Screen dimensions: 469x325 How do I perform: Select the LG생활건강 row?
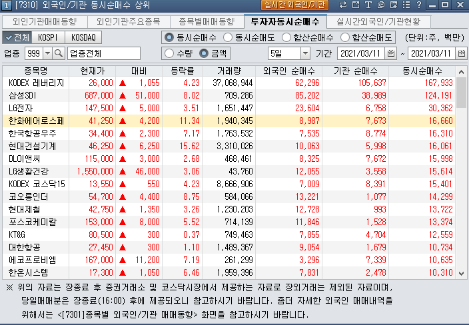pyautogui.click(x=229, y=171)
